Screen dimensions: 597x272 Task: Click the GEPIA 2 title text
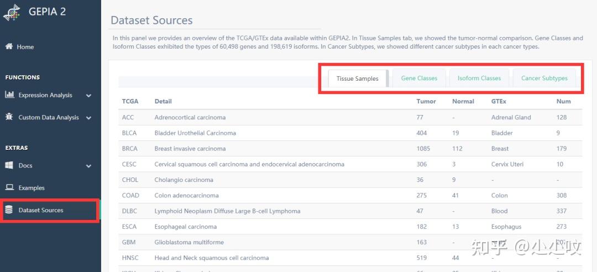[47, 12]
